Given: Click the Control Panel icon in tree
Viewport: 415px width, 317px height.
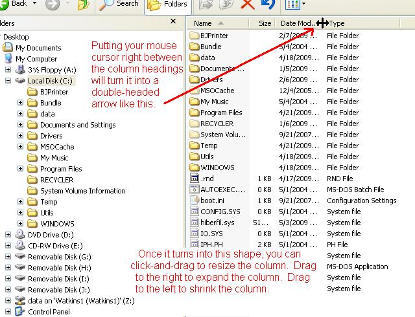Looking at the screenshot, I should point(20,311).
